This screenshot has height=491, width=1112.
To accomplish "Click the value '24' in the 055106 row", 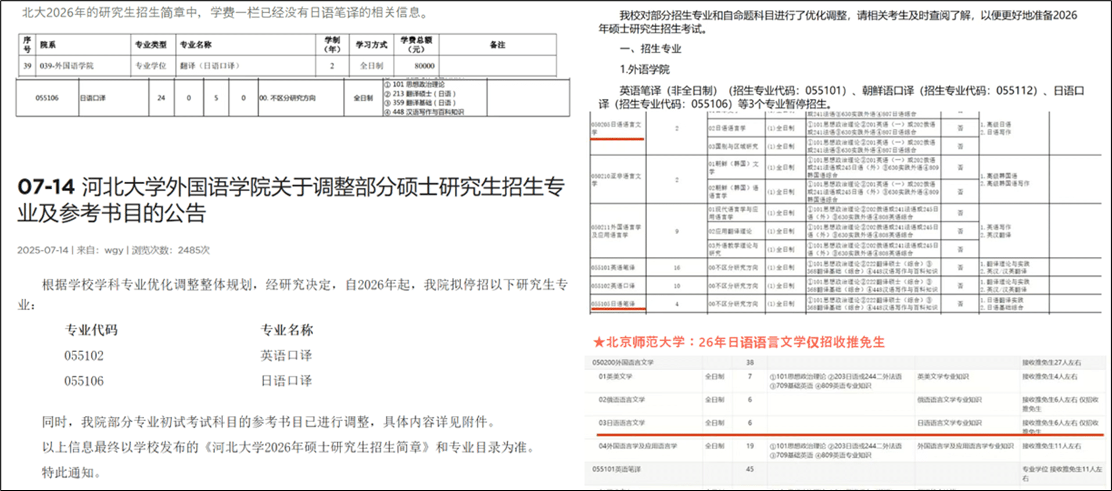I will 161,98.
